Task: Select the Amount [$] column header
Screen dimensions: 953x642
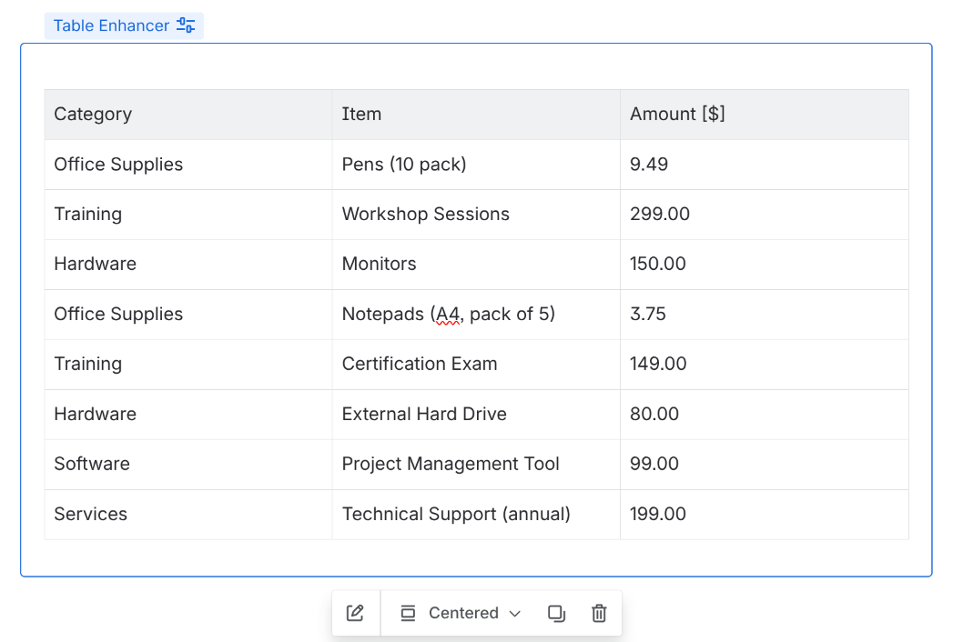Action: pyautogui.click(x=677, y=115)
